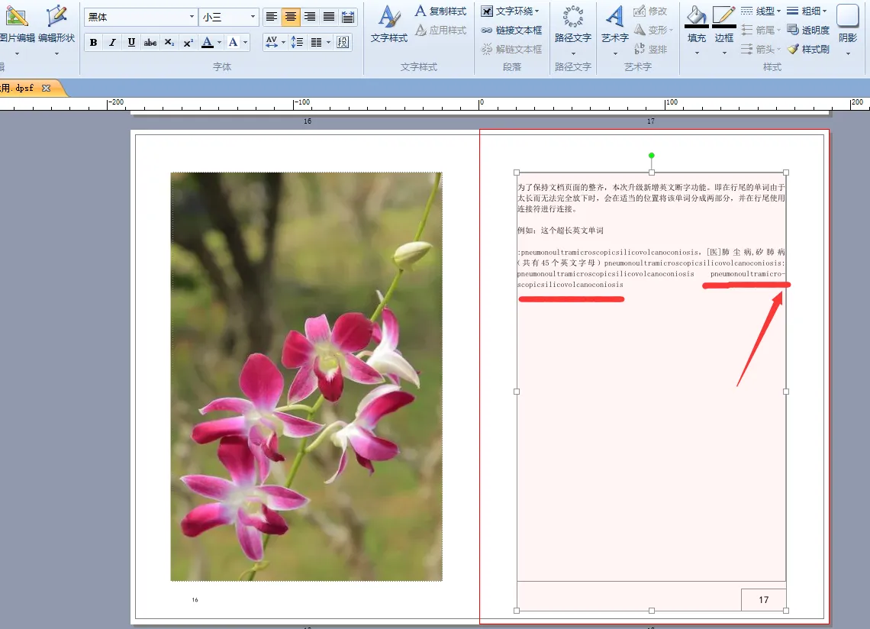Switch to the .dpsf document tab
The height and width of the screenshot is (629, 870).
19,88
